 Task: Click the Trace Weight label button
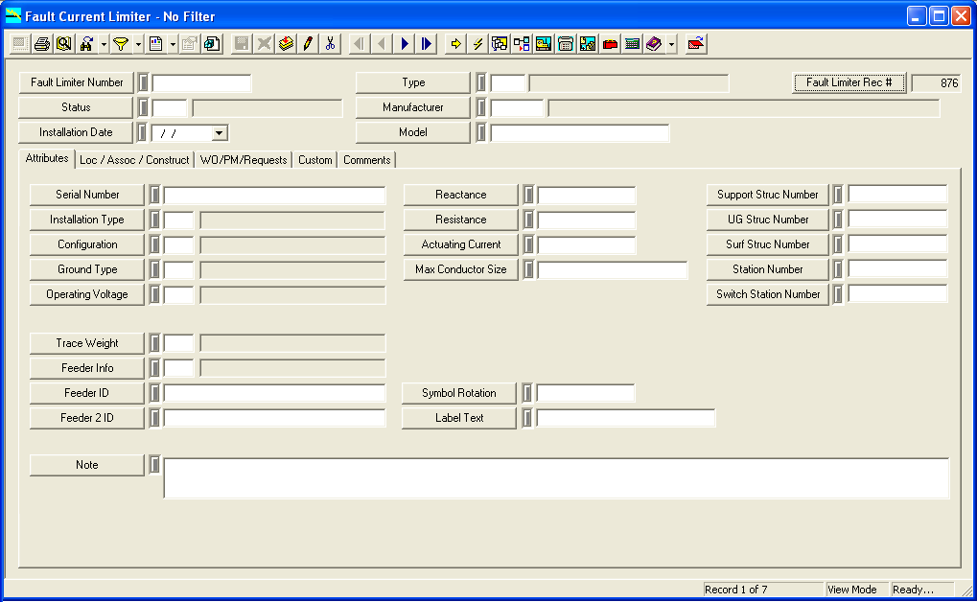[x=87, y=343]
